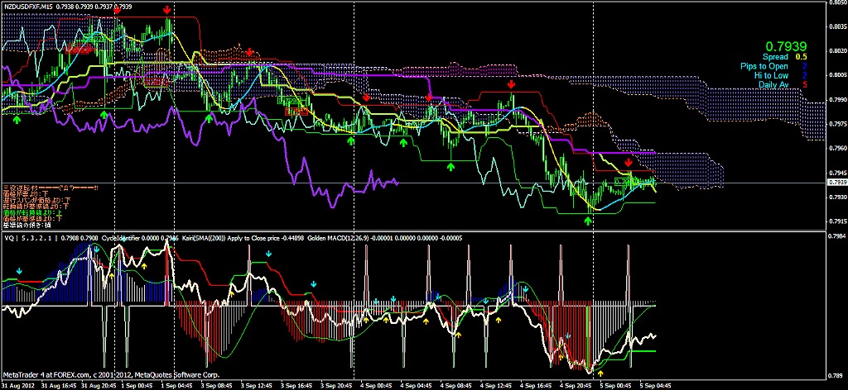Click the green up arrow at the lowest price bottom
The image size is (848, 390).
coord(590,220)
